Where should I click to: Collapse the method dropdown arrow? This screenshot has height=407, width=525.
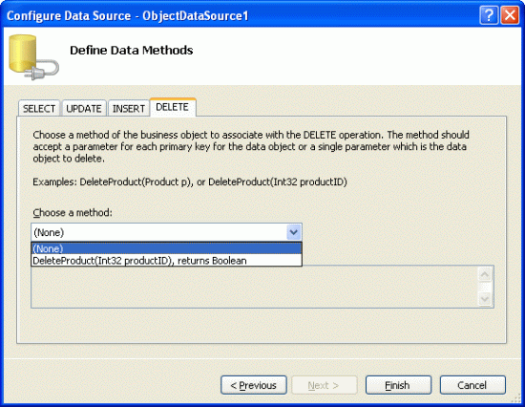click(294, 232)
